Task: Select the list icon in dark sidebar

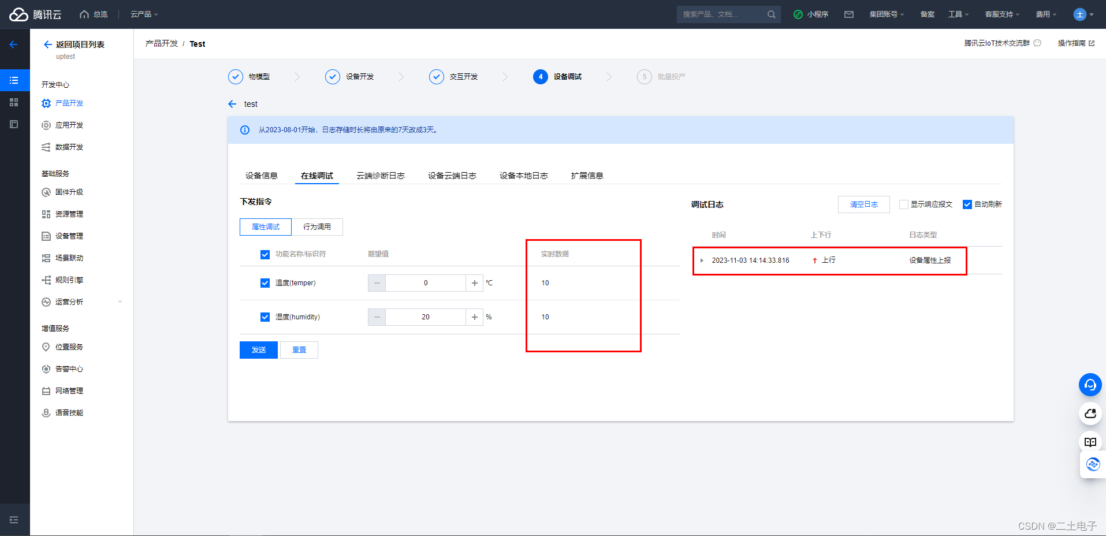Action: tap(14, 80)
